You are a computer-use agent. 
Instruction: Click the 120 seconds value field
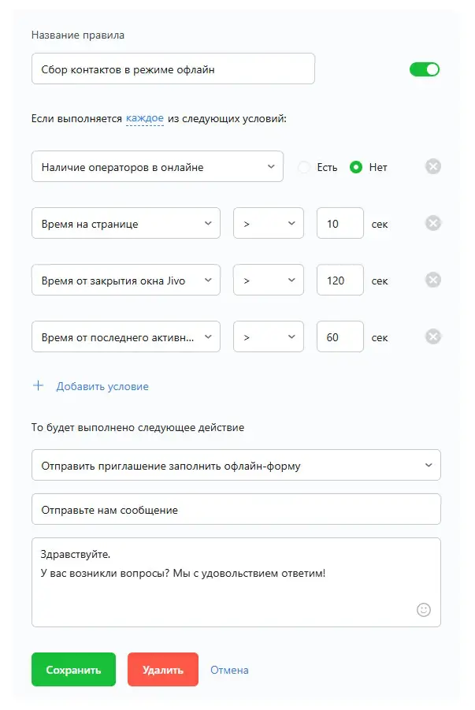[x=340, y=280]
